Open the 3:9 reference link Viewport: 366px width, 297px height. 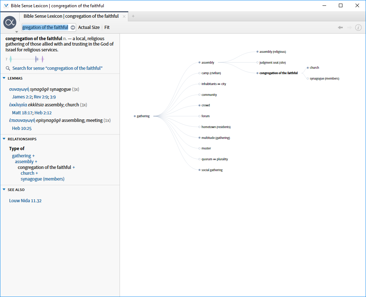53,97
